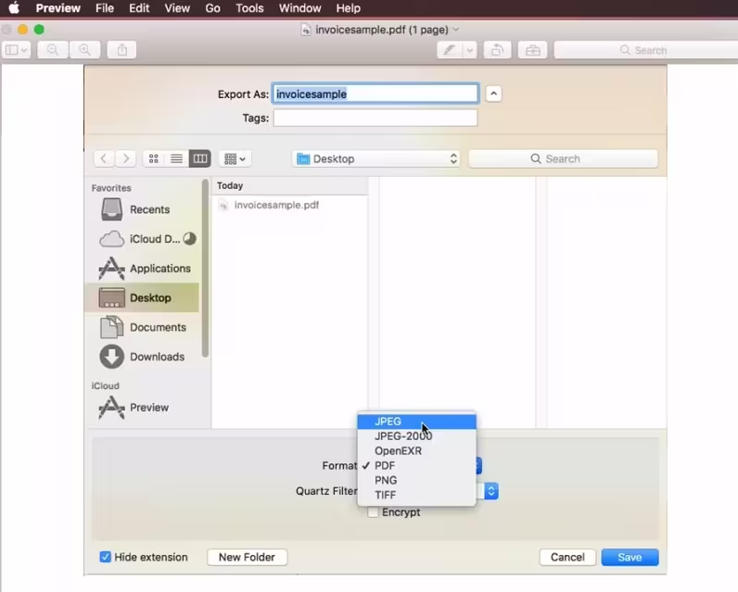
Task: Go back with the left arrow button
Action: [104, 158]
